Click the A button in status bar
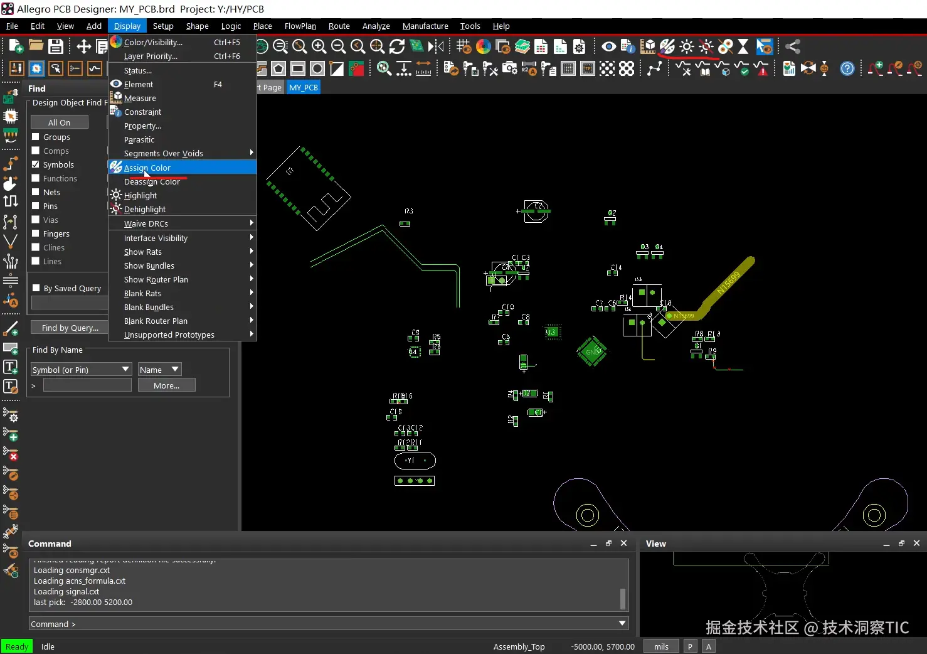The width and height of the screenshot is (927, 654). (709, 646)
